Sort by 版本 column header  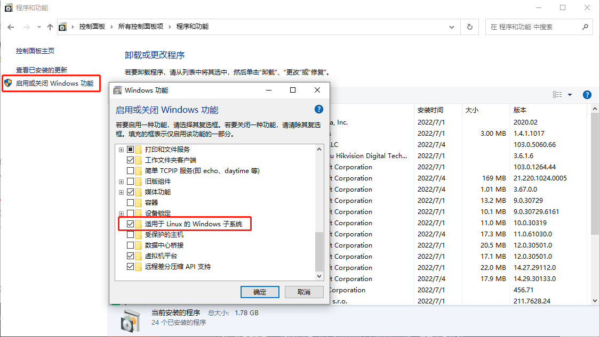[x=520, y=110]
